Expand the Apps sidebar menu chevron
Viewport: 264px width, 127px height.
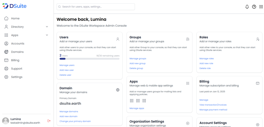pyautogui.click(x=47, y=35)
